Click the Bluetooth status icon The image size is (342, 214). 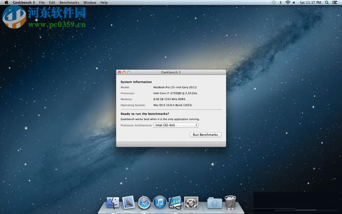281,3
